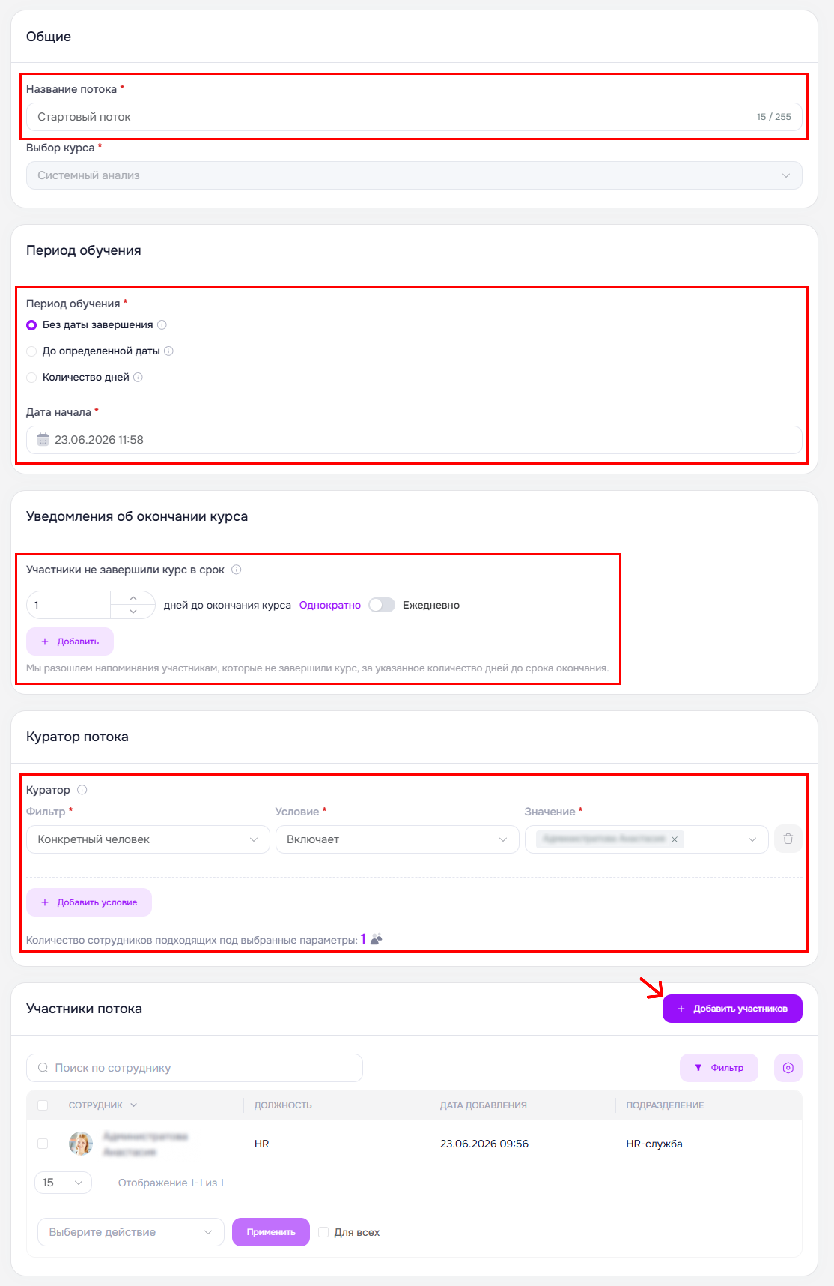The height and width of the screenshot is (1286, 834).
Task: Expand Выберите действие dropdown
Action: click(x=131, y=1232)
